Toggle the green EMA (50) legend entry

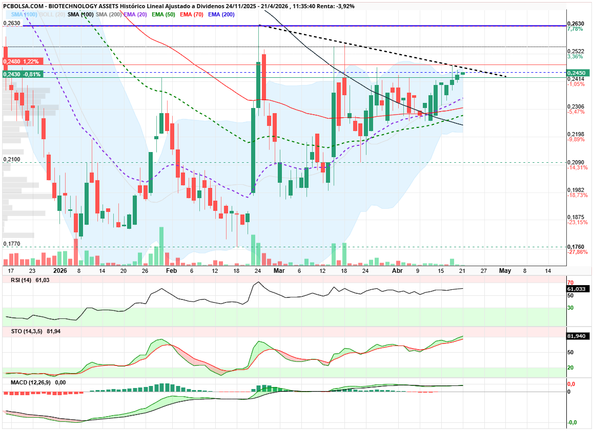tap(163, 14)
